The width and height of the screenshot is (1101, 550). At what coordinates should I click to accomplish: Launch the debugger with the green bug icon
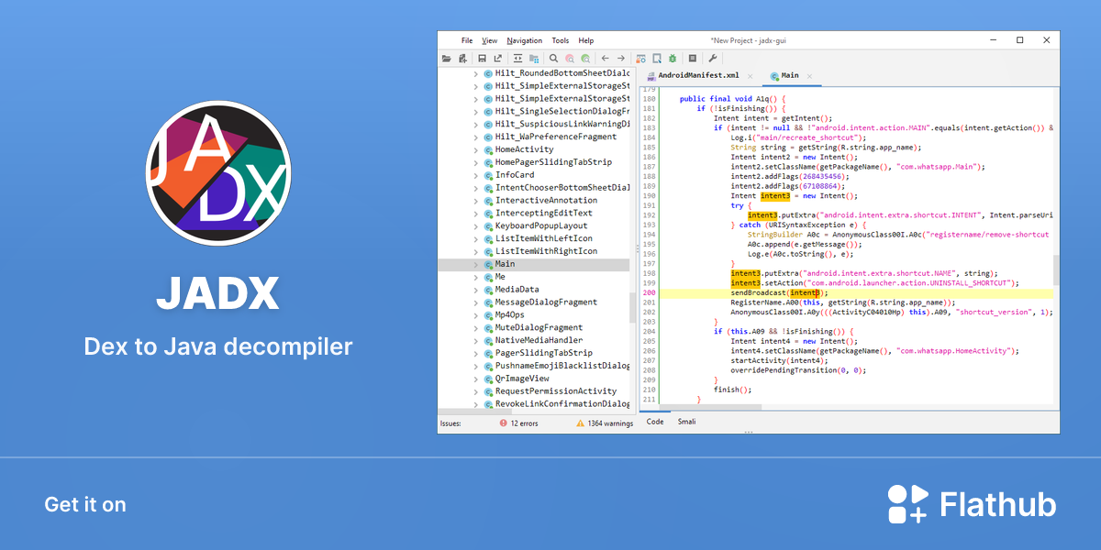pos(673,58)
